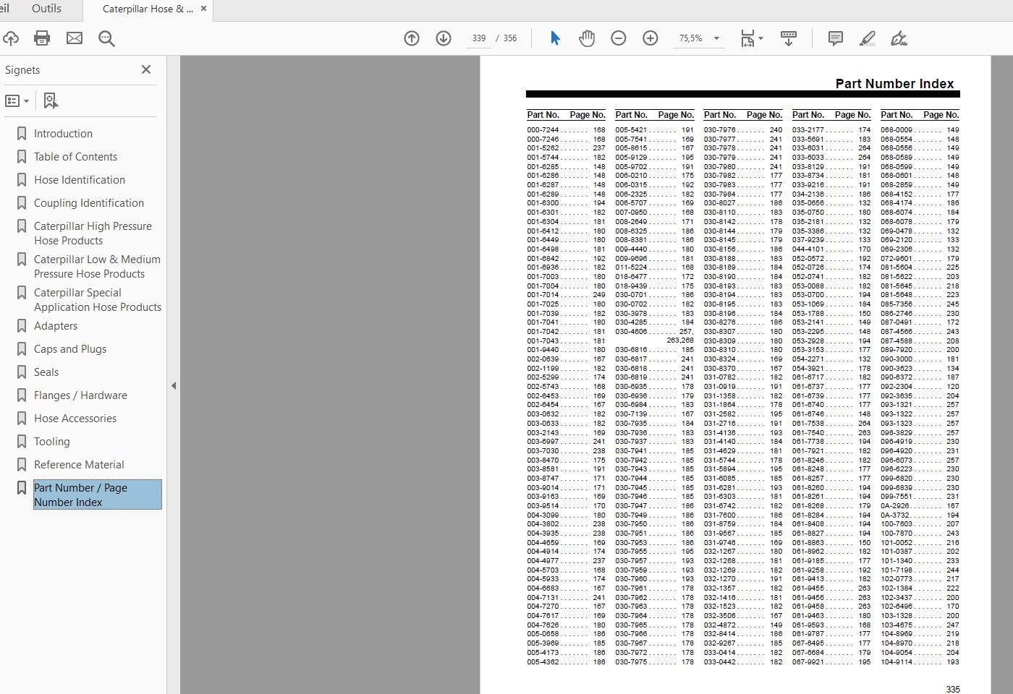Viewport: 1013px width, 694px height.
Task: Close the Caterpillar Hose document tab
Action: click(203, 9)
